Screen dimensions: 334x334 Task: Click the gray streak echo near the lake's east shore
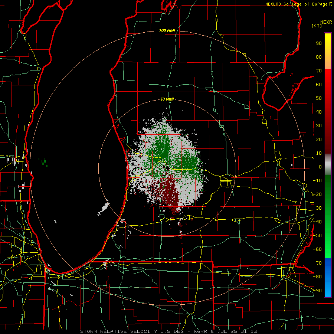coord(104,208)
